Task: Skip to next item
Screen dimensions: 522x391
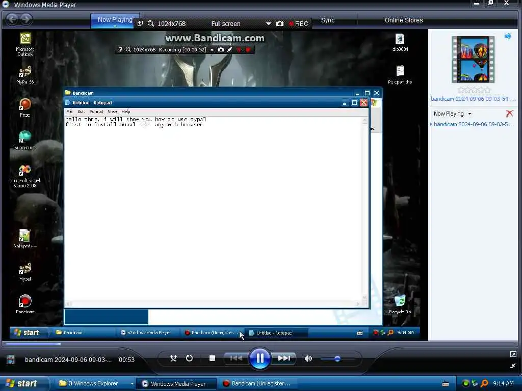Action: [283, 358]
